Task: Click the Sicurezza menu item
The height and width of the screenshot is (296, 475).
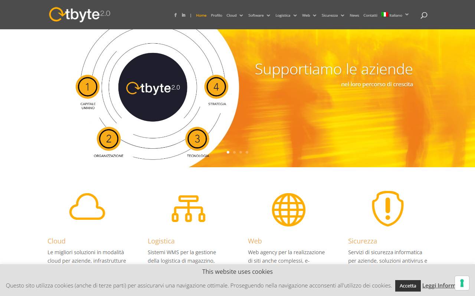Action: pyautogui.click(x=330, y=16)
